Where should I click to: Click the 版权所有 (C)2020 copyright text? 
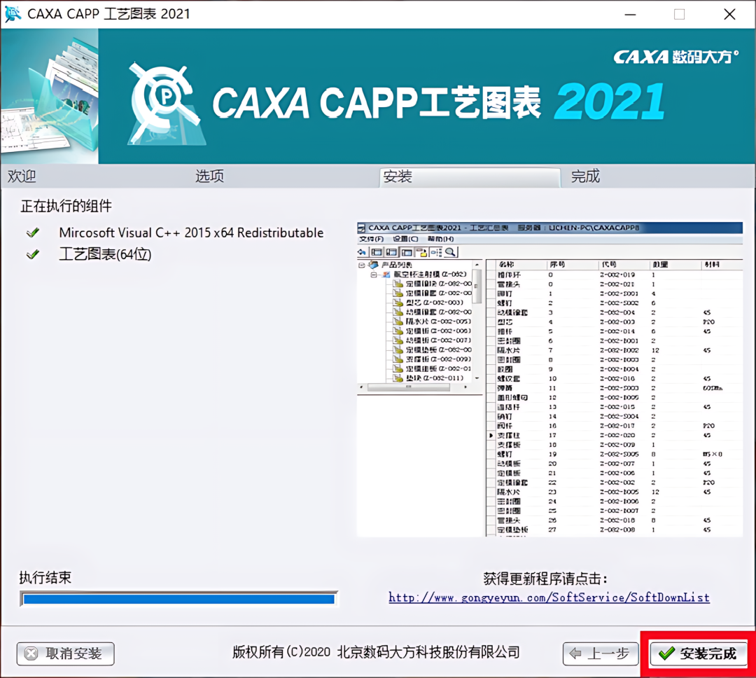coord(376,652)
